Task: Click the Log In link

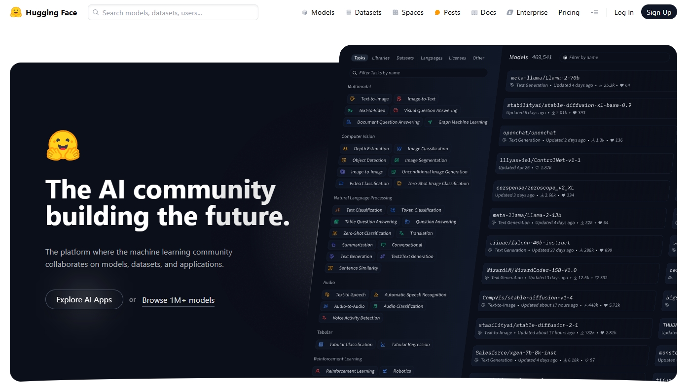Action: click(624, 12)
